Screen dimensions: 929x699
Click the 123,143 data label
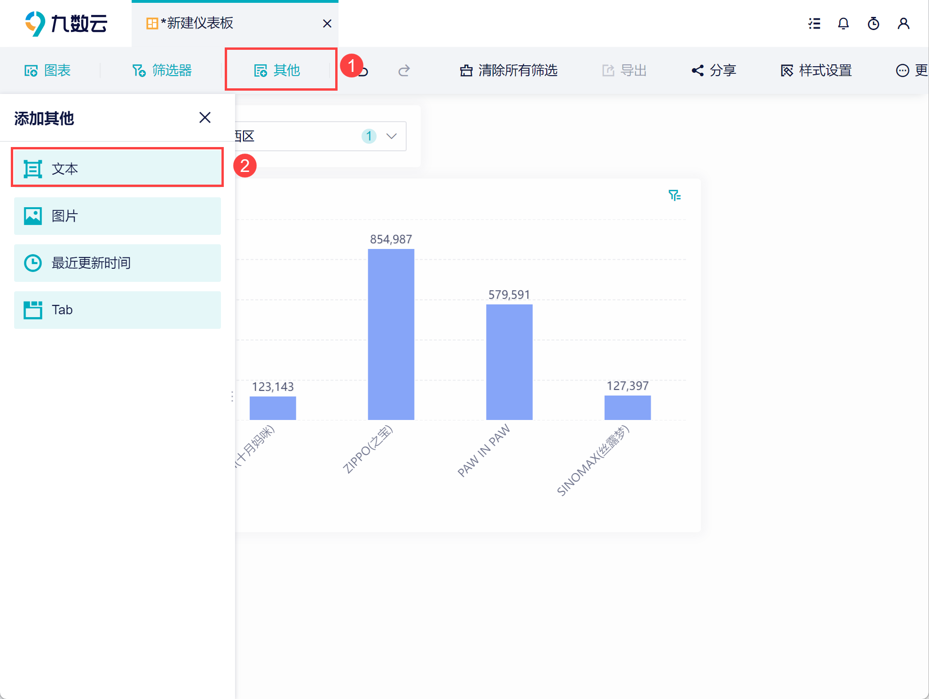point(273,387)
